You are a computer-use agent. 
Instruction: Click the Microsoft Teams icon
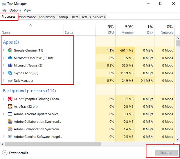point(10,66)
